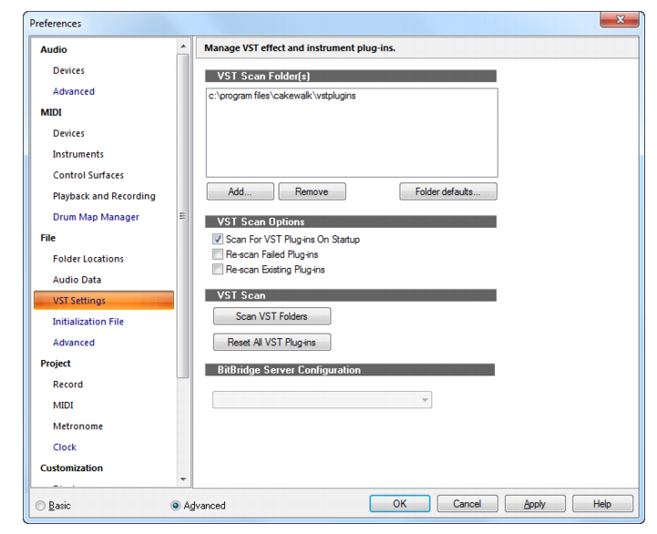Select Folder Locations under File
Viewport: 657px width, 534px height.
[88, 259]
